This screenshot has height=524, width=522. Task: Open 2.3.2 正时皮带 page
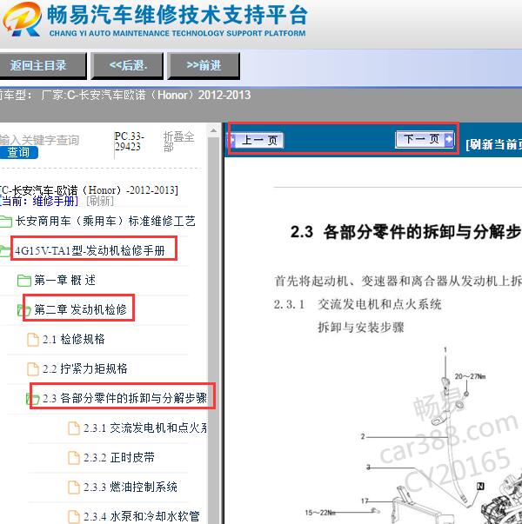coord(119,457)
